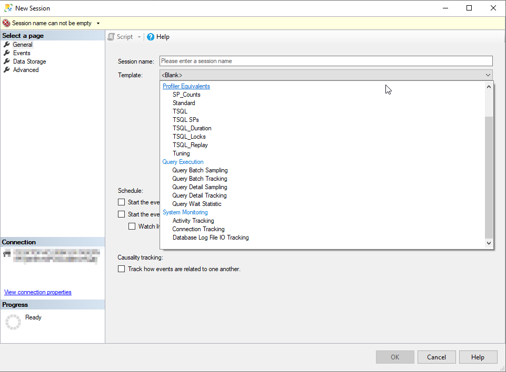Click the wrench icon beside General page

pos(7,45)
